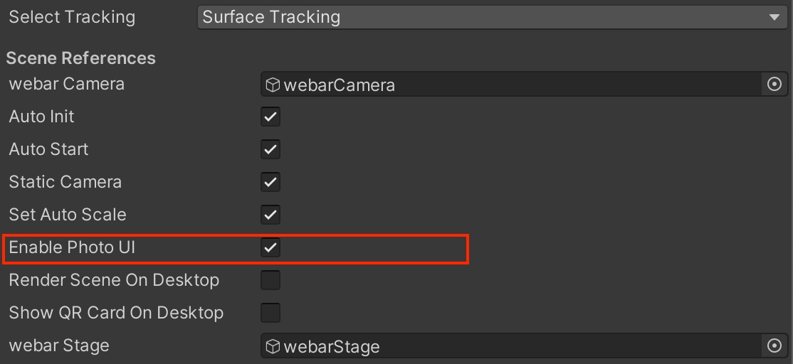Click the webarStage cube icon
The width and height of the screenshot is (793, 364).
pos(273,346)
